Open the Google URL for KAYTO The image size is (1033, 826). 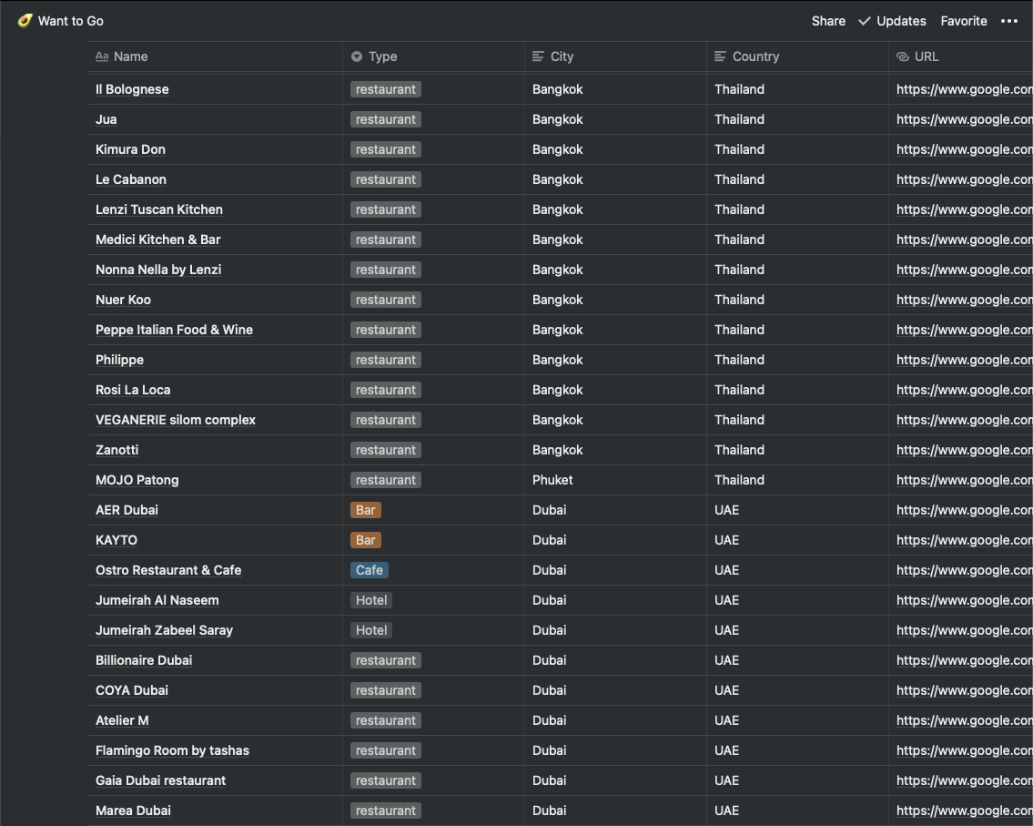(x=964, y=541)
